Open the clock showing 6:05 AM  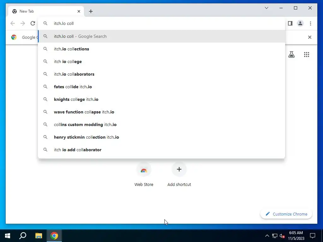[296, 236]
